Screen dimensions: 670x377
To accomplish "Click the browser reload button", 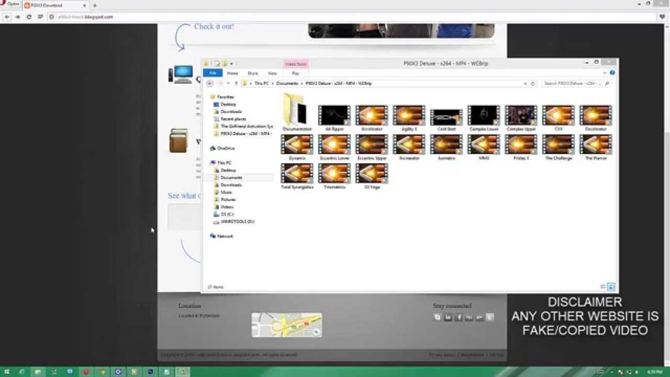I will (x=29, y=17).
